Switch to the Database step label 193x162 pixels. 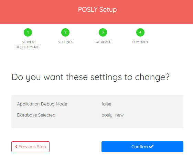pyautogui.click(x=103, y=42)
